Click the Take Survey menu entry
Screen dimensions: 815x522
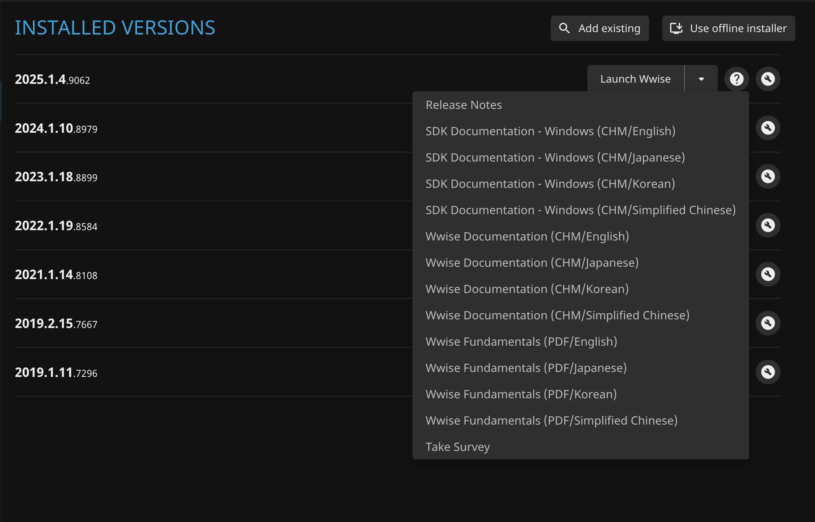457,447
